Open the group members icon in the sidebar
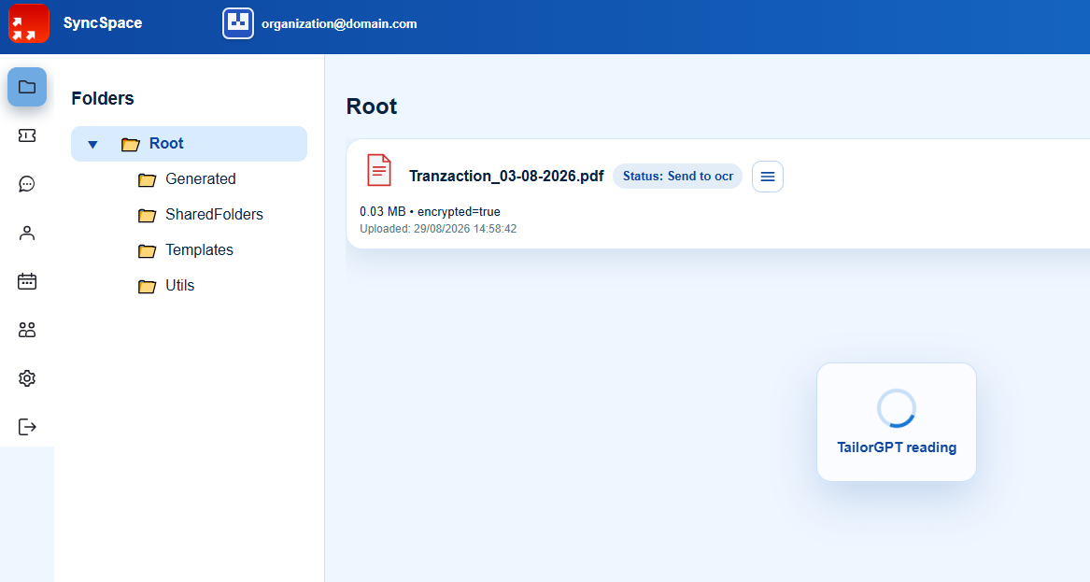 click(27, 330)
